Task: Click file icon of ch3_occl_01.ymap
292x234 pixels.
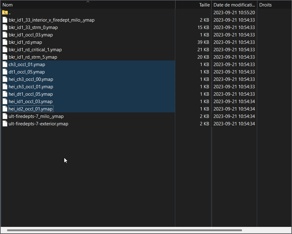Action: point(5,65)
